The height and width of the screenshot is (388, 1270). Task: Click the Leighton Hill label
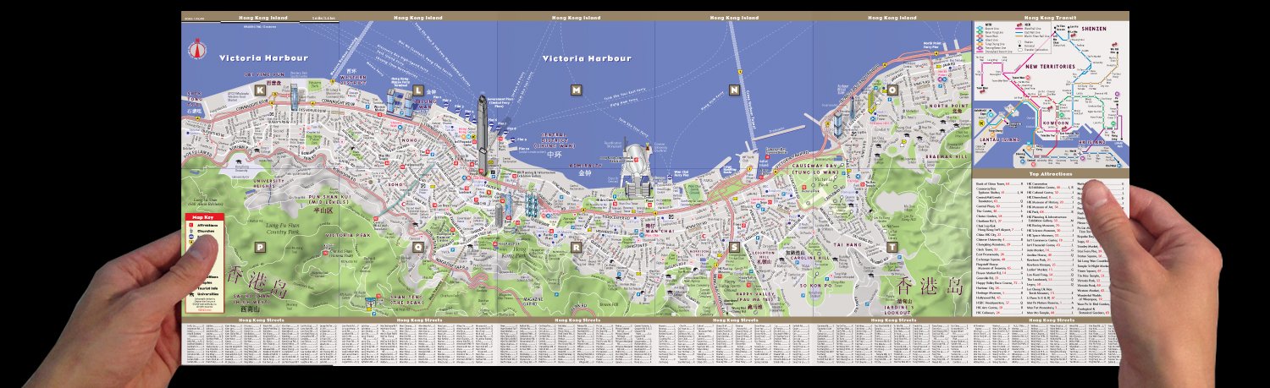(765, 254)
